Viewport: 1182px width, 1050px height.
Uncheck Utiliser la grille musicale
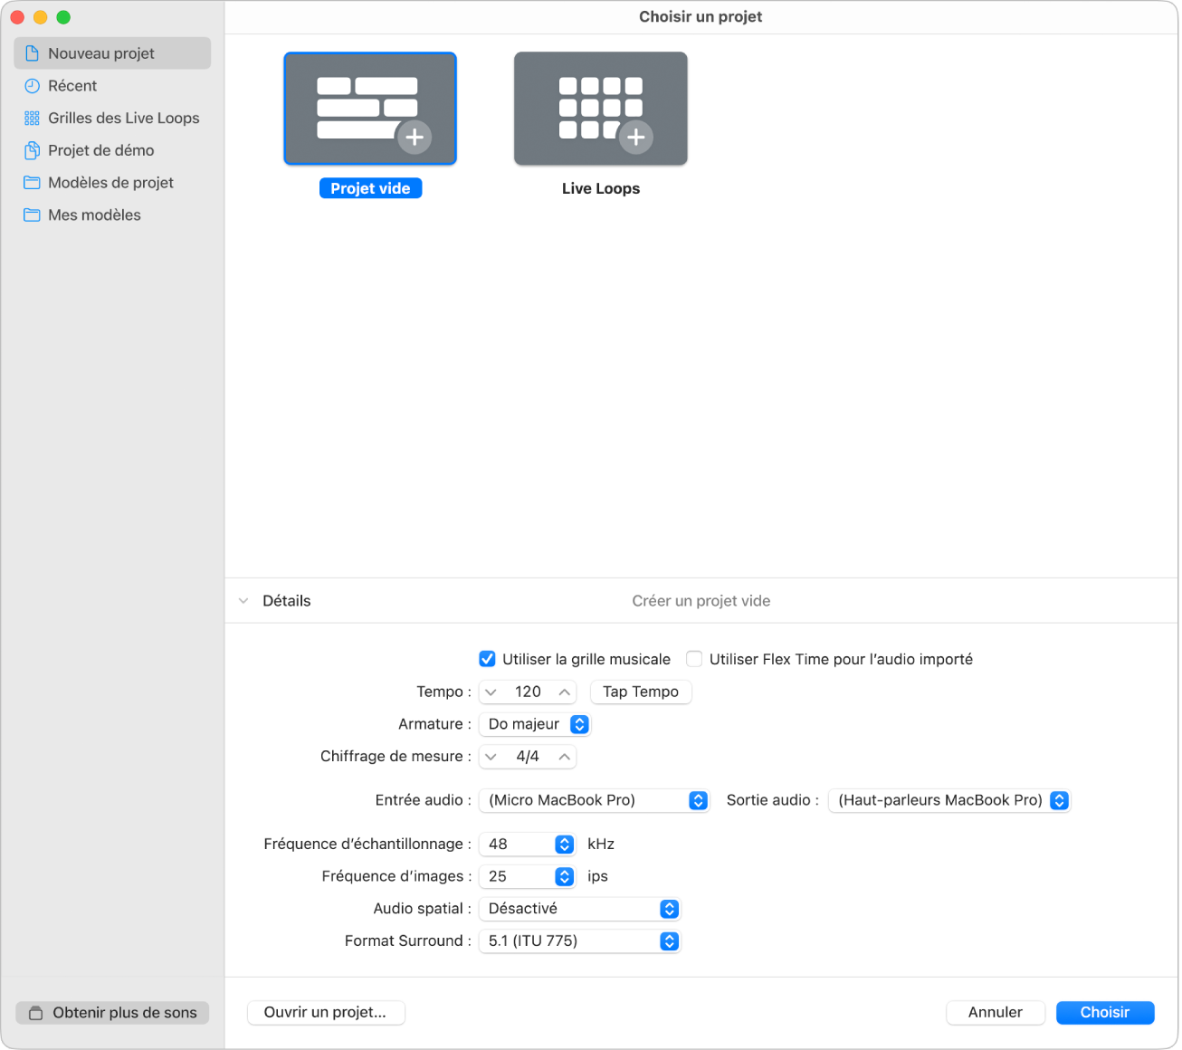487,659
